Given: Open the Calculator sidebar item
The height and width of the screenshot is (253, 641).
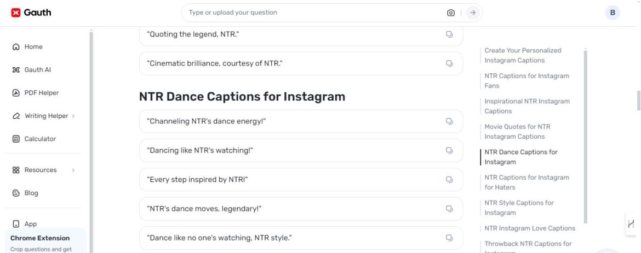Looking at the screenshot, I should pyautogui.click(x=34, y=139).
